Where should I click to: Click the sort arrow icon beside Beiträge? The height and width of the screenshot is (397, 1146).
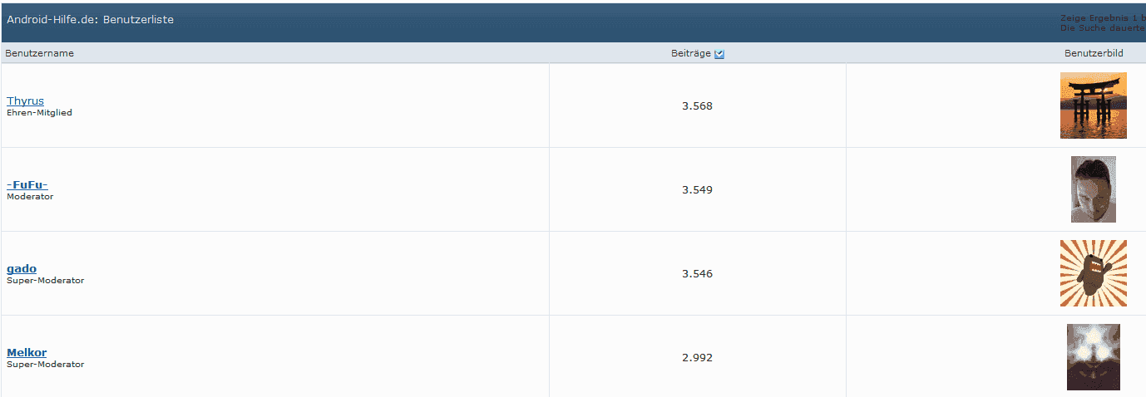tap(719, 54)
